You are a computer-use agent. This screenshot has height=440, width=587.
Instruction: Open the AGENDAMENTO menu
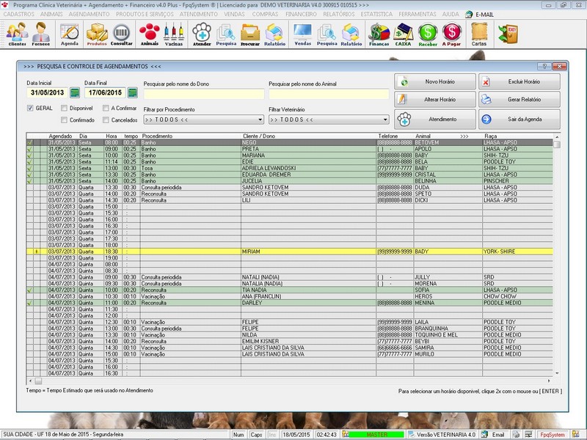[89, 14]
